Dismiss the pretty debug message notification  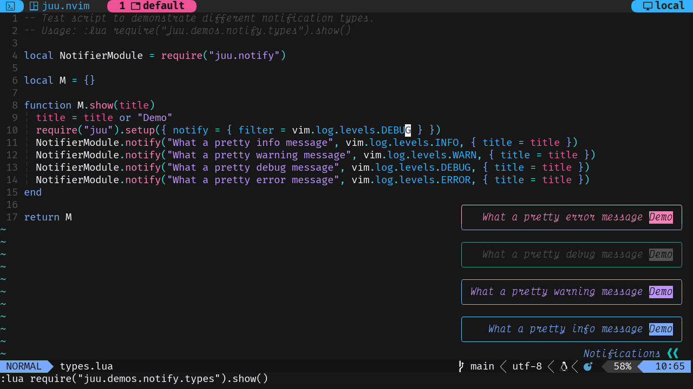point(571,254)
